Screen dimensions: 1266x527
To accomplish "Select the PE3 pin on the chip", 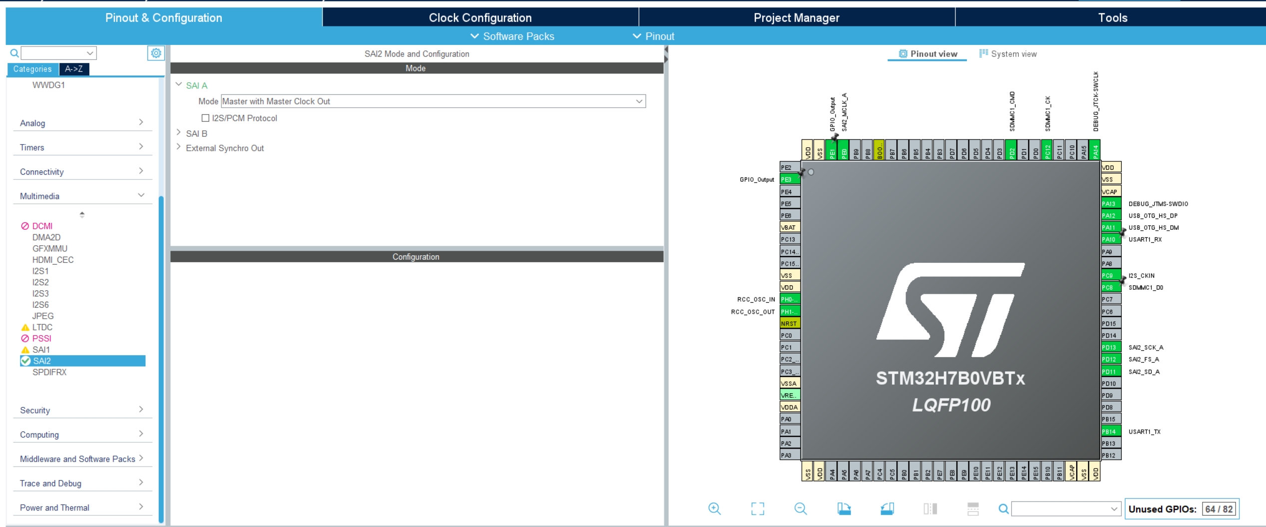I will click(788, 179).
